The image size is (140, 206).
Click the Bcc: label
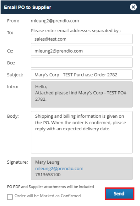pos(11,63)
